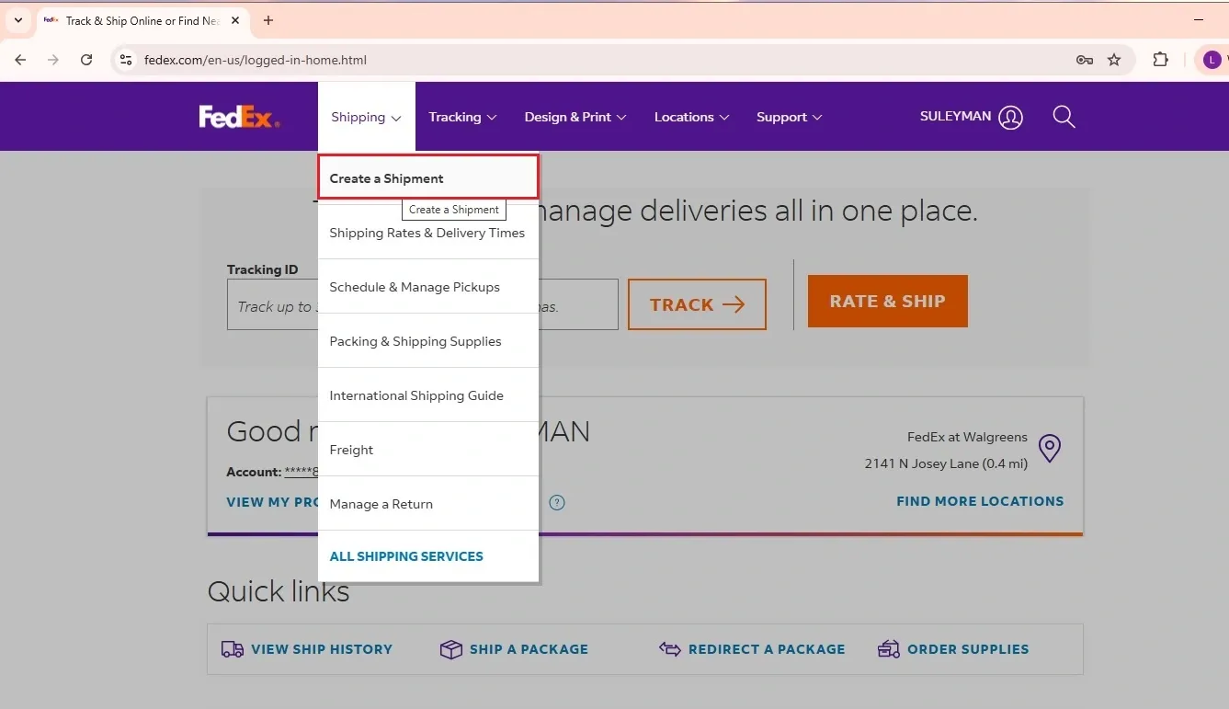Select Create a Shipment
The width and height of the screenshot is (1229, 709).
click(428, 177)
